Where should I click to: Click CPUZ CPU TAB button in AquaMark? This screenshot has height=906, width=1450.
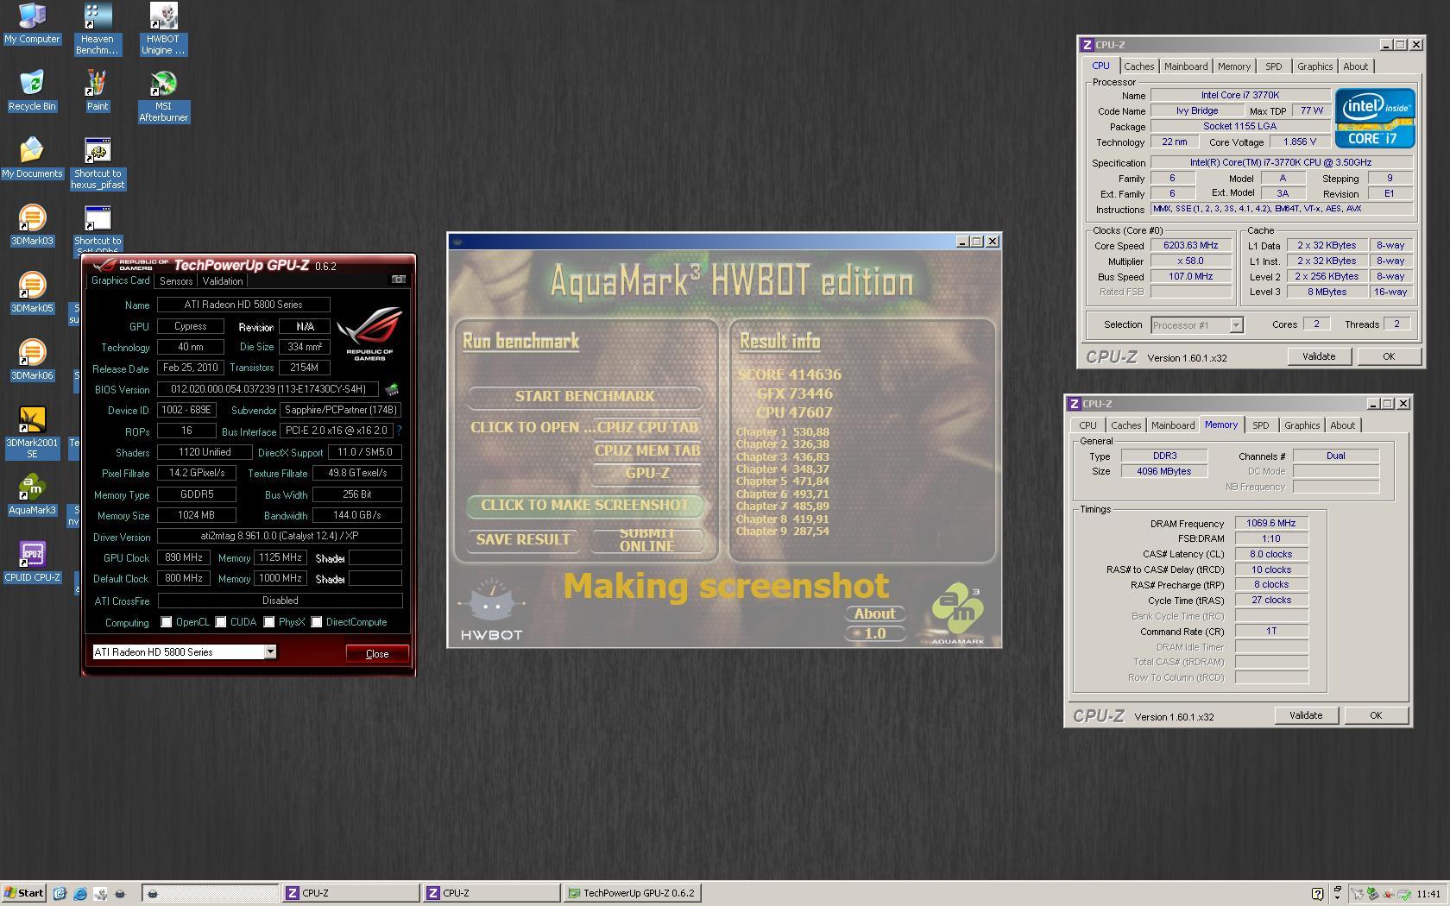(x=646, y=427)
